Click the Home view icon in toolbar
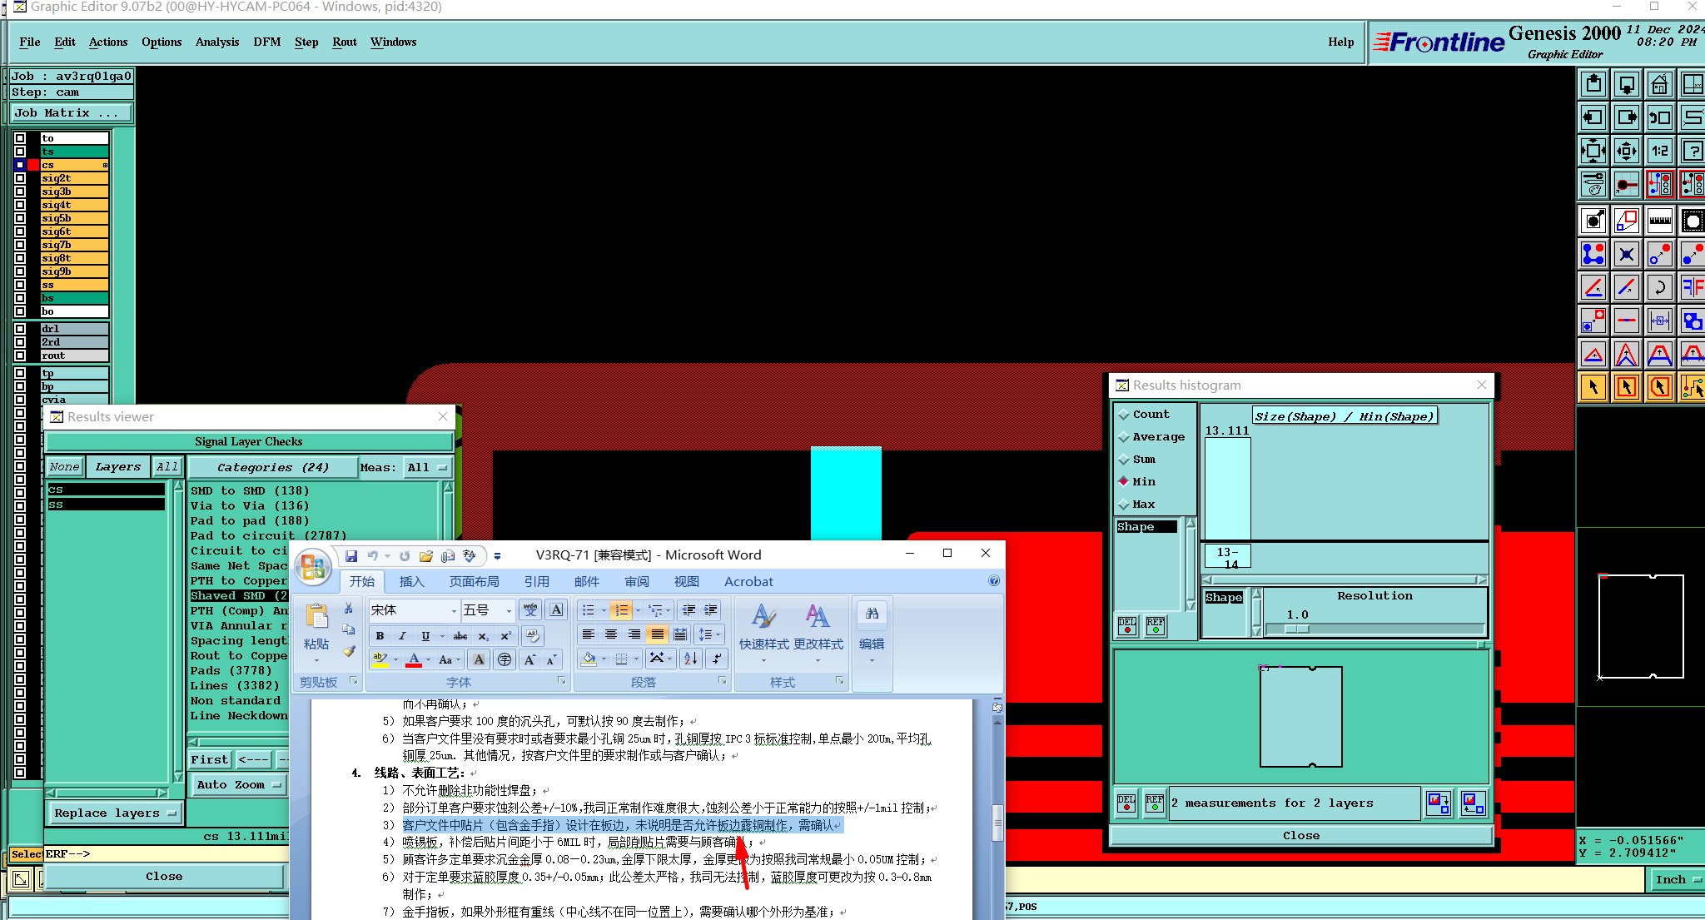Image resolution: width=1705 pixels, height=920 pixels. coord(1659,84)
